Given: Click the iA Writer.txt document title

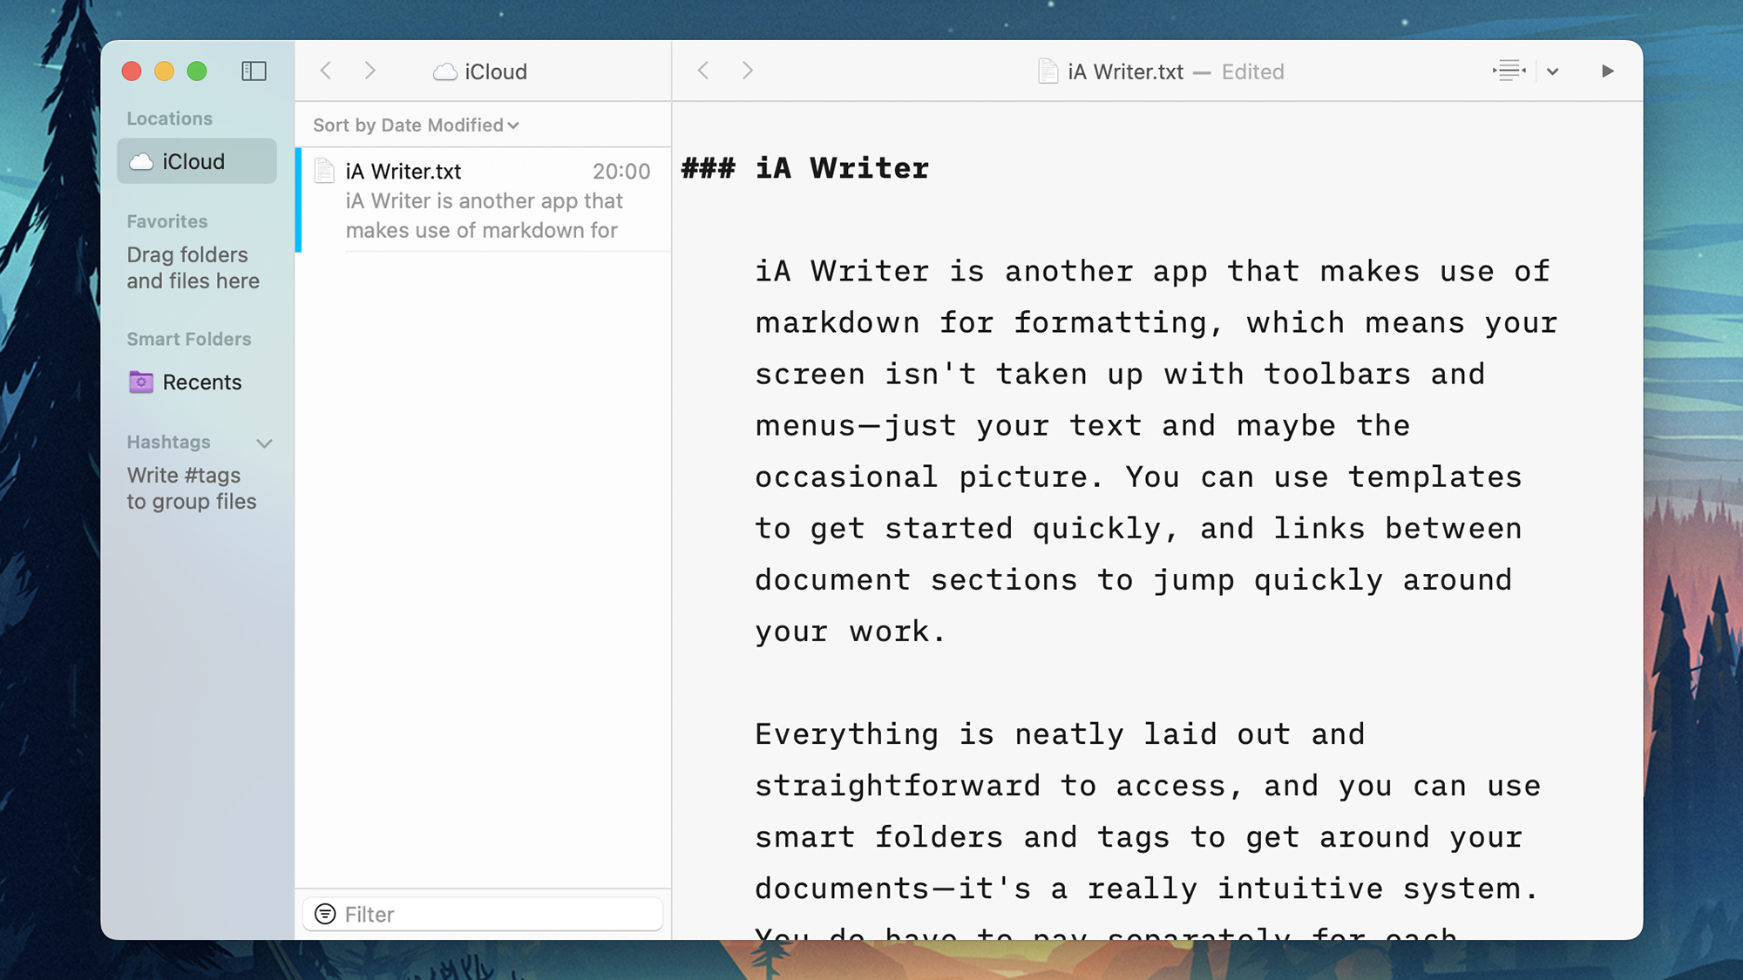Looking at the screenshot, I should [x=1125, y=71].
